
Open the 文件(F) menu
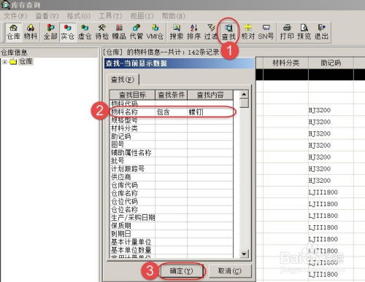[x=15, y=16]
